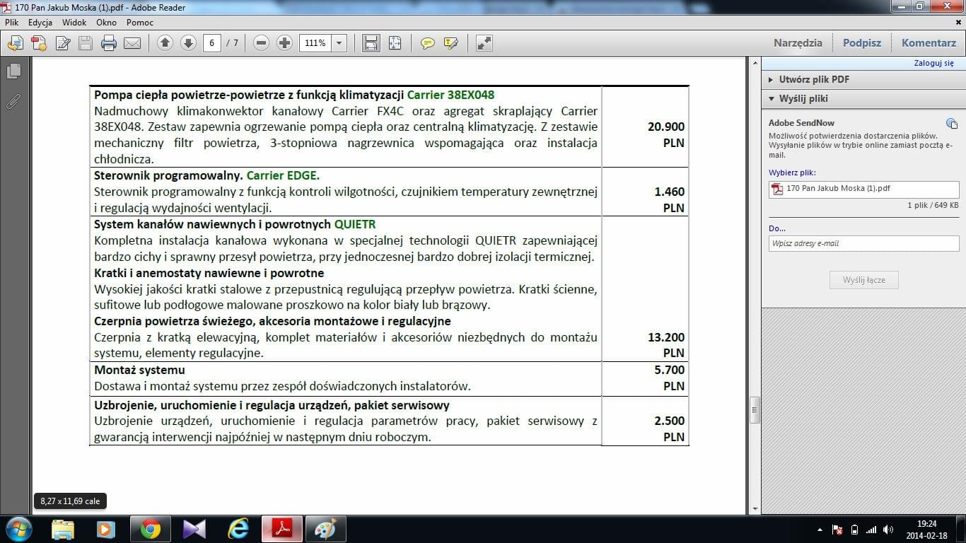966x543 pixels.
Task: Click the green text Carrier 38EX048
Action: coord(450,95)
